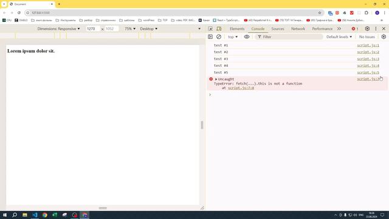Image resolution: width=389 pixels, height=219 pixels.
Task: Open the Desktop device type dropdown
Action: 148,29
